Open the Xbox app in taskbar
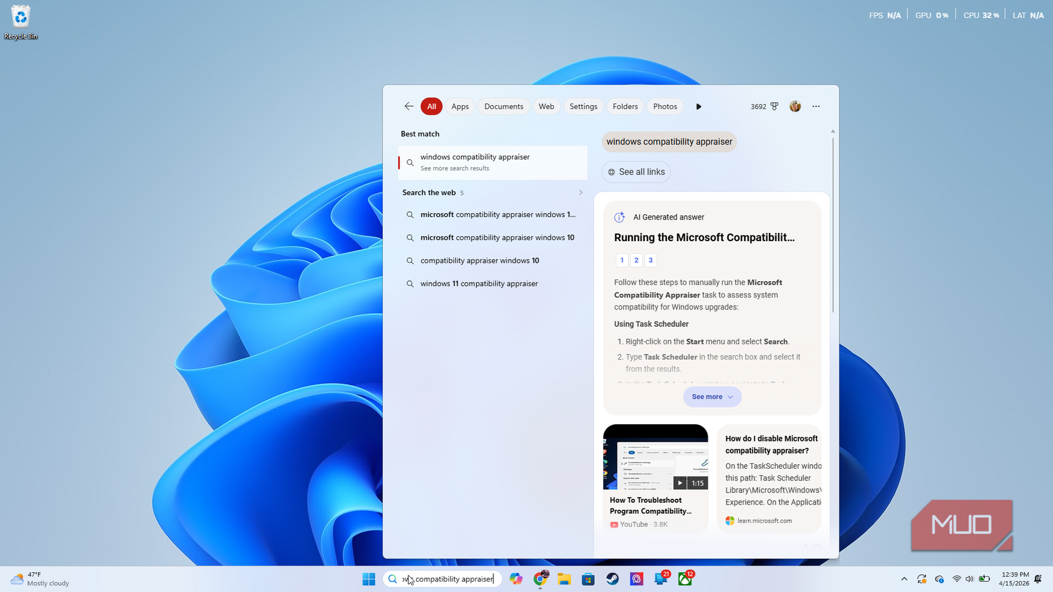 pyautogui.click(x=685, y=579)
